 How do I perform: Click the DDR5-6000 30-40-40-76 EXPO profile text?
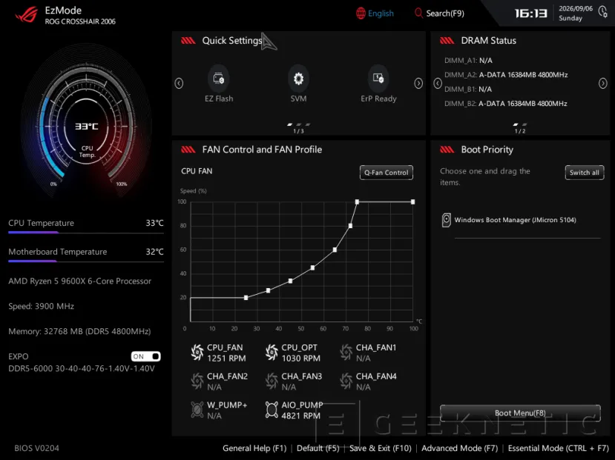(x=82, y=369)
